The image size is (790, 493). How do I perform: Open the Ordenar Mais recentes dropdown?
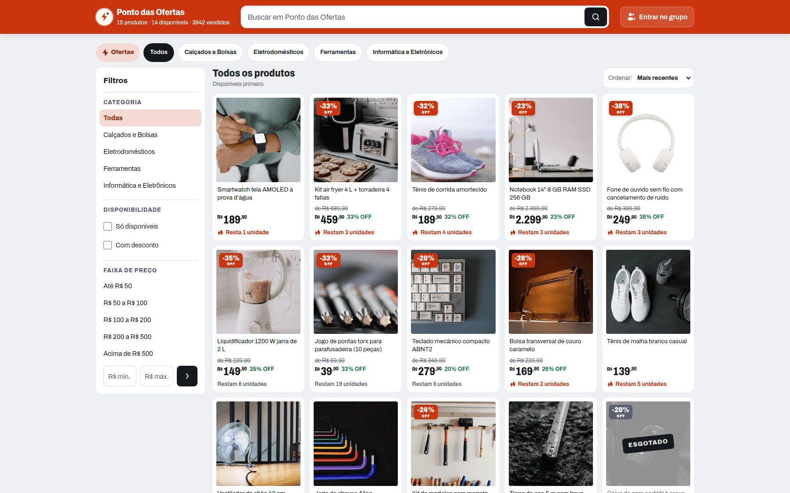click(x=648, y=78)
